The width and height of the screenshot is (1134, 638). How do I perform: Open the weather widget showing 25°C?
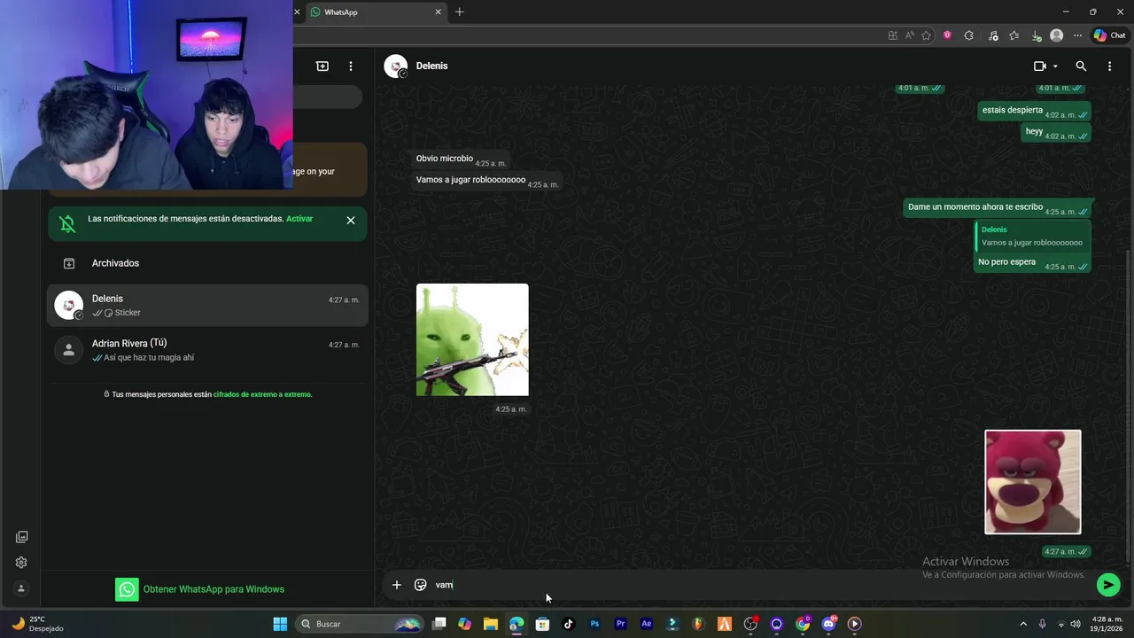(x=35, y=624)
